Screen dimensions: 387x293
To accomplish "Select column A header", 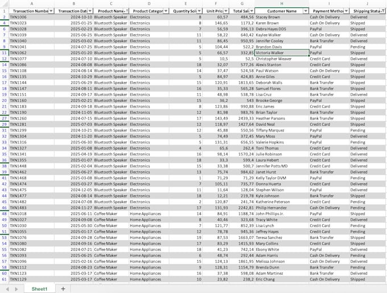I will pyautogui.click(x=32, y=4).
